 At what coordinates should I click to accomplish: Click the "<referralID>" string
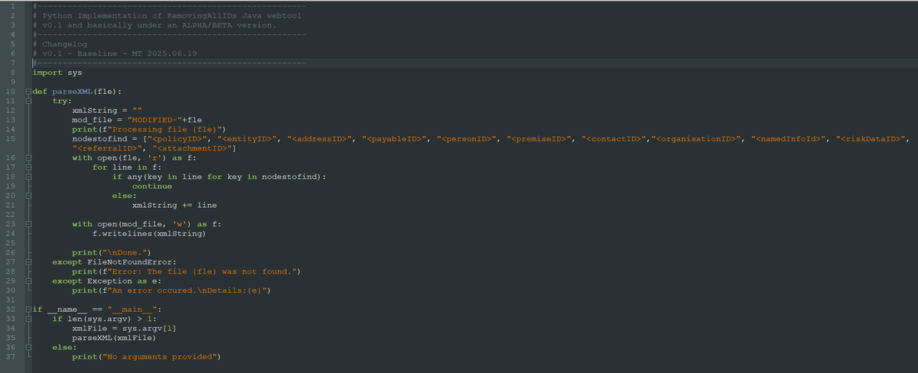(107, 148)
